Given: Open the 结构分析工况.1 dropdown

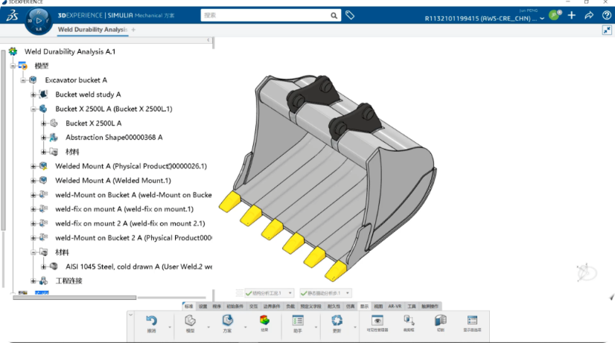Looking at the screenshot, I should pyautogui.click(x=290, y=293).
